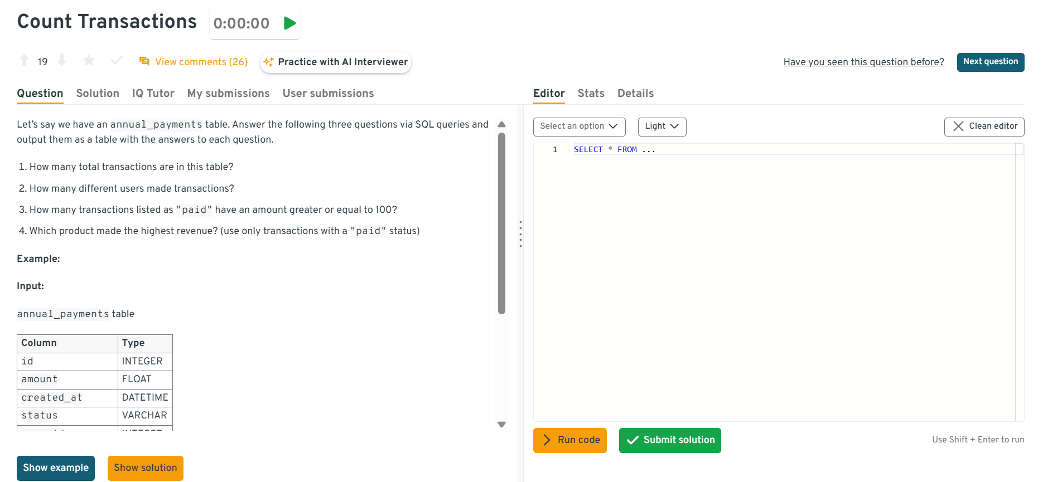This screenshot has width=1043, height=482.
Task: Click the Run code button
Action: (569, 440)
